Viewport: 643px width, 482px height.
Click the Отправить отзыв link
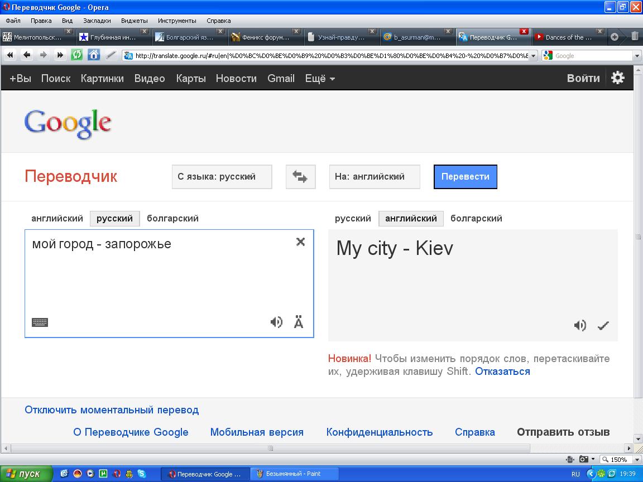563,432
